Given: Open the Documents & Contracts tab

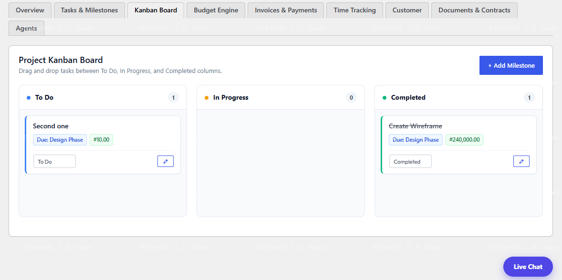Looking at the screenshot, I should (474, 10).
